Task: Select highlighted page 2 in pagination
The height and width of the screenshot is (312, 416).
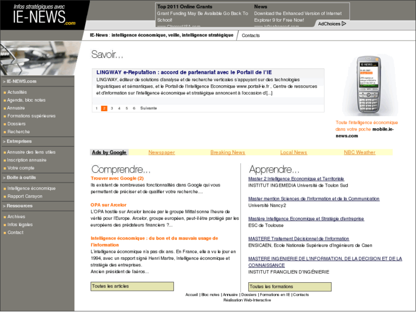Action: click(104, 108)
